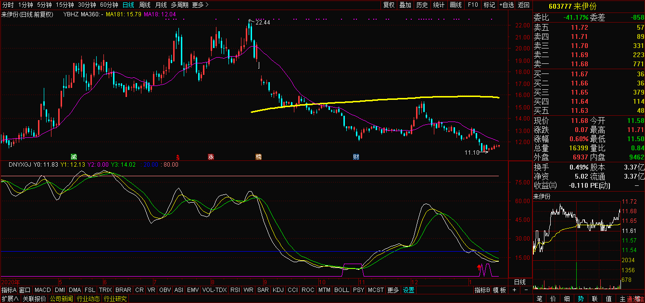Click the red dollar sign marker on chart

point(178,157)
